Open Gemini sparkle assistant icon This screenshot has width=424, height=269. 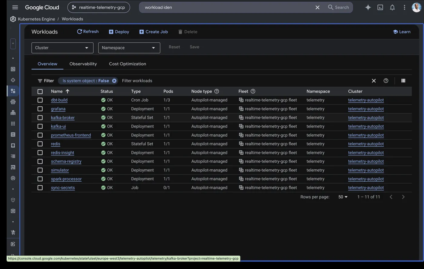[x=368, y=7]
